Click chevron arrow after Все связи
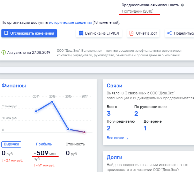194x172 pixels. (127, 138)
